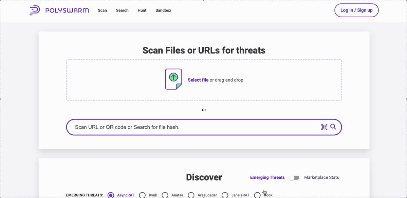Click the magnifier search icon
The height and width of the screenshot is (198, 407).
(x=333, y=127)
